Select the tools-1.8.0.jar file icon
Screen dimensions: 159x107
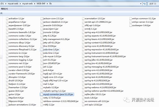(x=83, y=98)
